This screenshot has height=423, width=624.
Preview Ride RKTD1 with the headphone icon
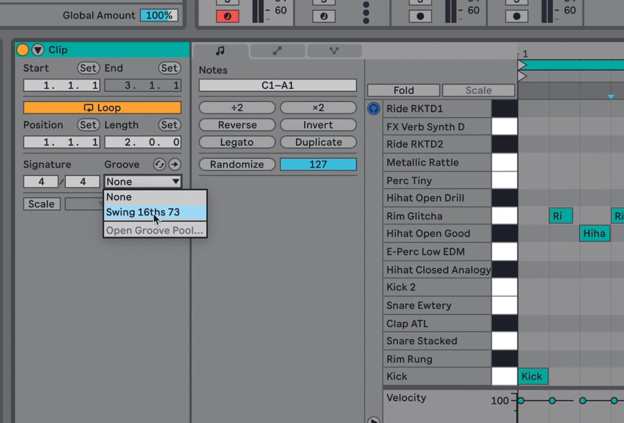tap(374, 108)
